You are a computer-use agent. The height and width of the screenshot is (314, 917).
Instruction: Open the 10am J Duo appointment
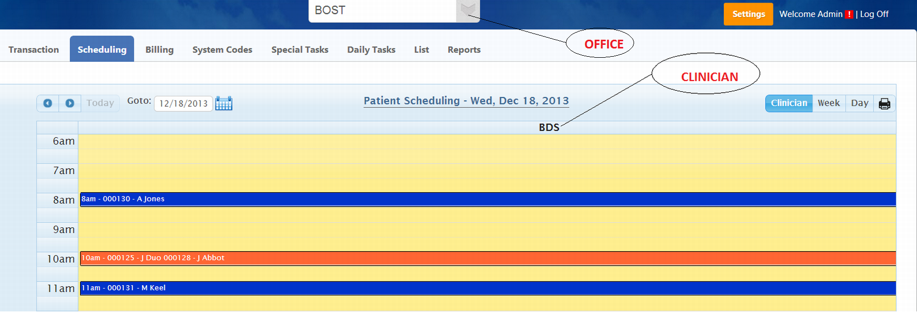[487, 258]
